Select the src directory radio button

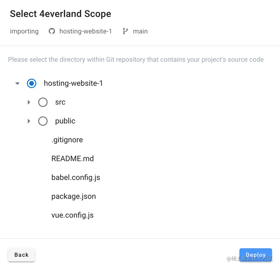(x=43, y=102)
